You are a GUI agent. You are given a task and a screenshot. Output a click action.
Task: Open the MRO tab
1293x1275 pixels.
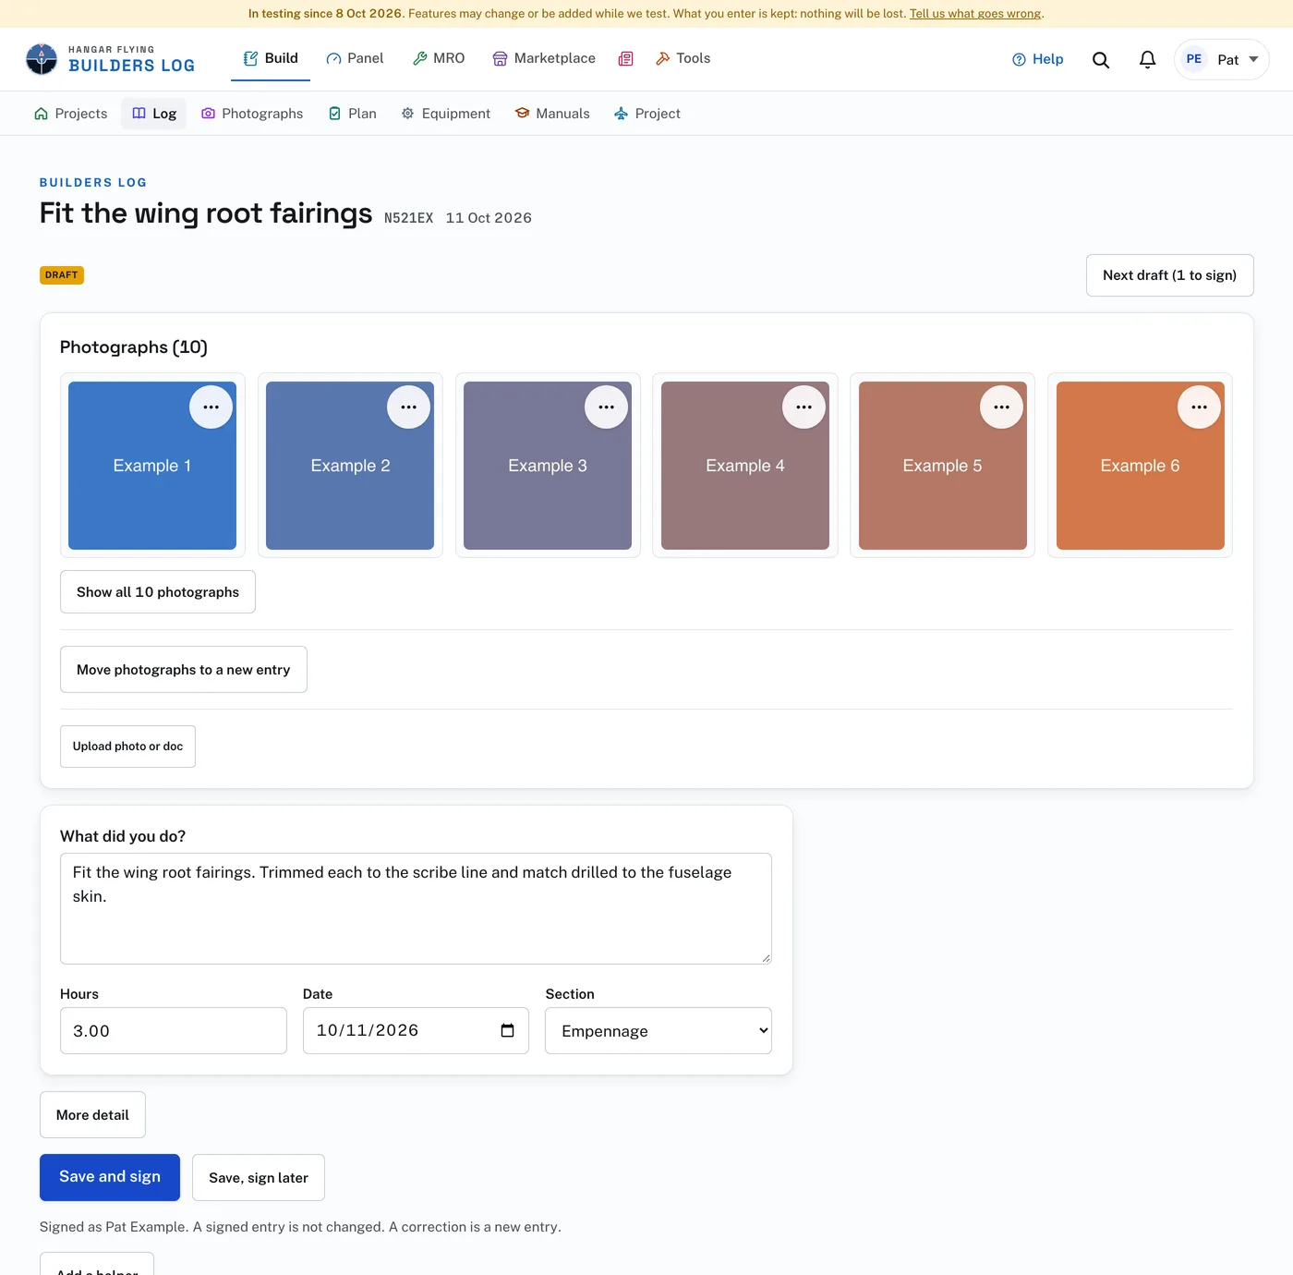coord(439,58)
